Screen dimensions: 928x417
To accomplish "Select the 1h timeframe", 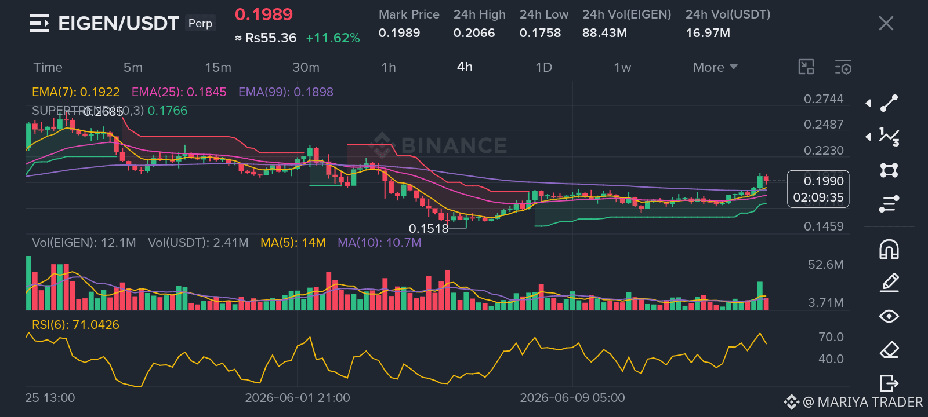I will click(389, 67).
